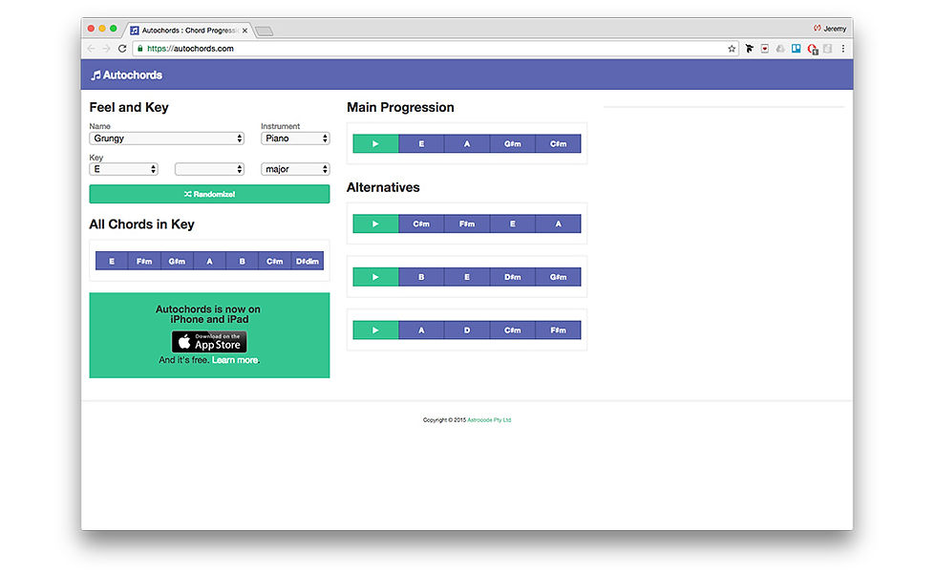Open the Astrocode Pty Ltd link
The image size is (936, 575).
pos(489,419)
